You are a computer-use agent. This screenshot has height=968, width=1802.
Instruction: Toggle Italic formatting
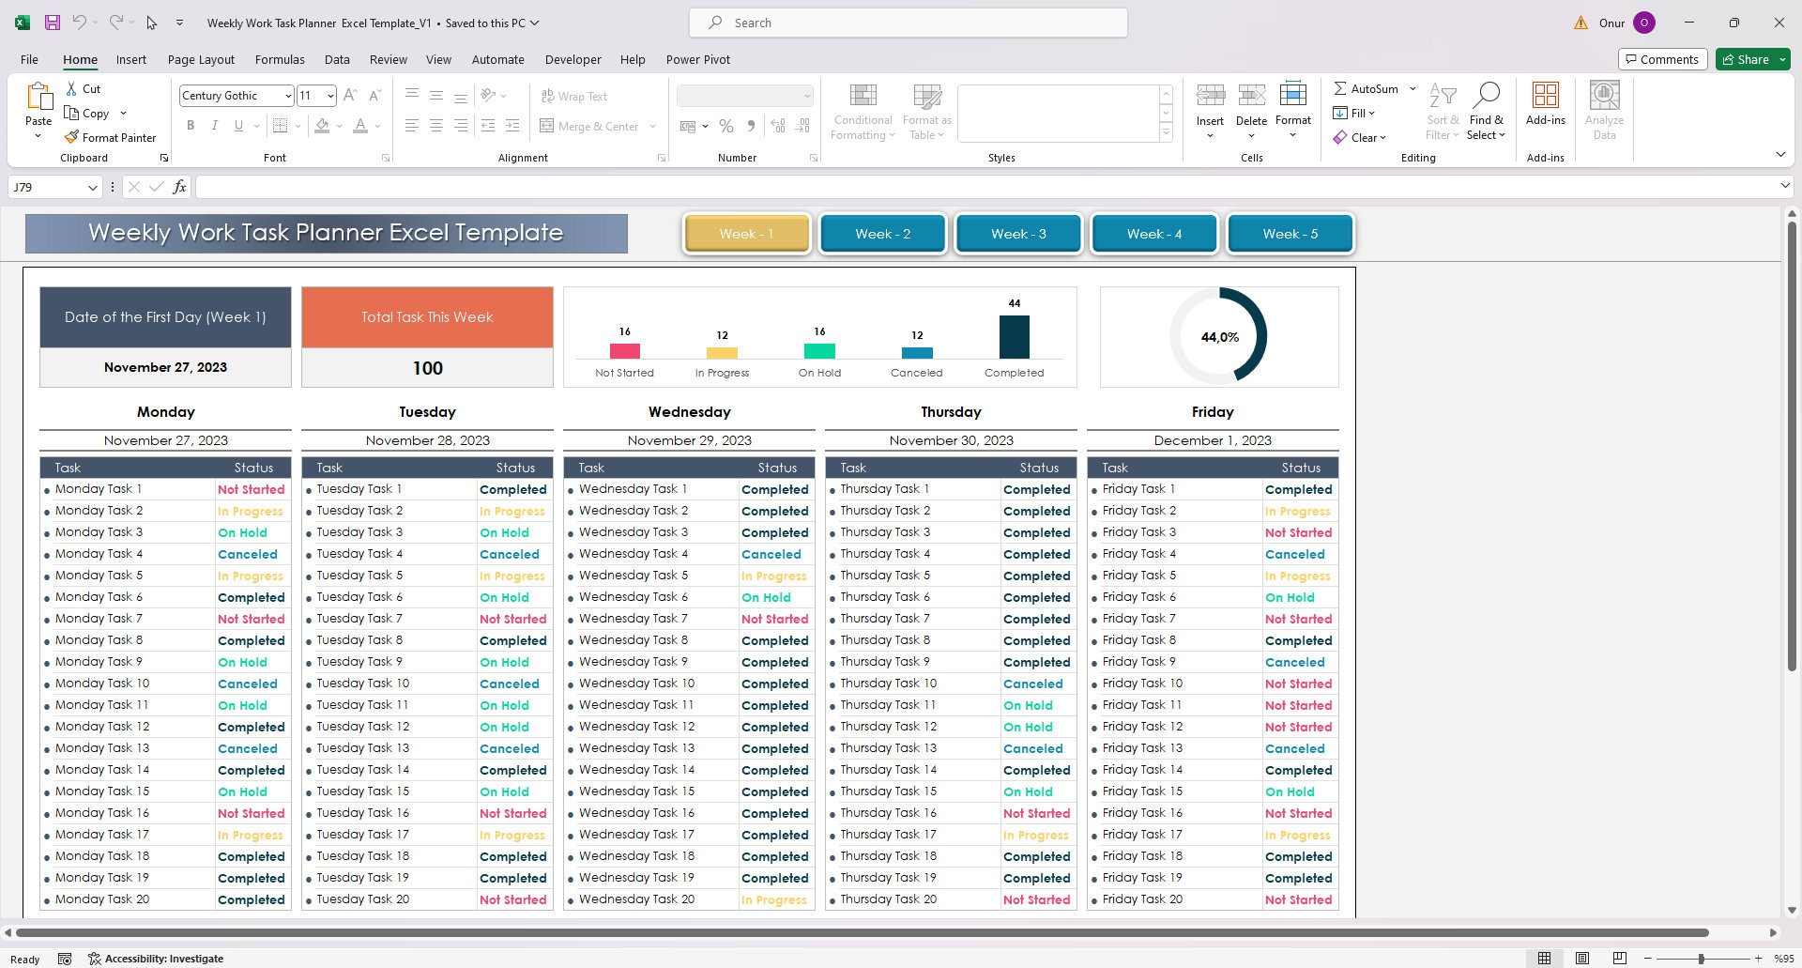coord(214,126)
